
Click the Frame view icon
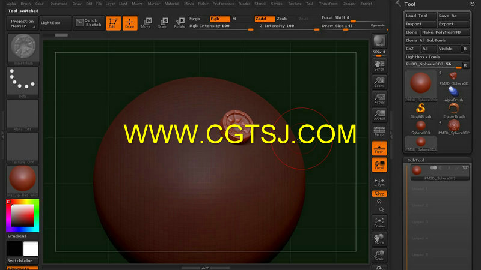point(379,223)
